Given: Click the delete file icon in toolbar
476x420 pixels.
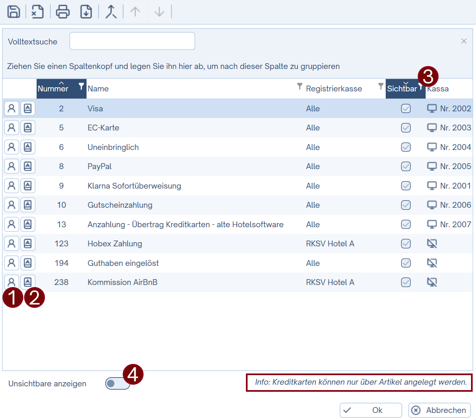Looking at the screenshot, I should 38,12.
